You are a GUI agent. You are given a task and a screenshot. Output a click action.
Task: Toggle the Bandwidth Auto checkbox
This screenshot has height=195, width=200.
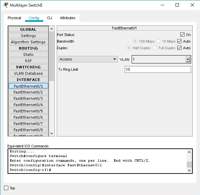pyautogui.click(x=179, y=41)
